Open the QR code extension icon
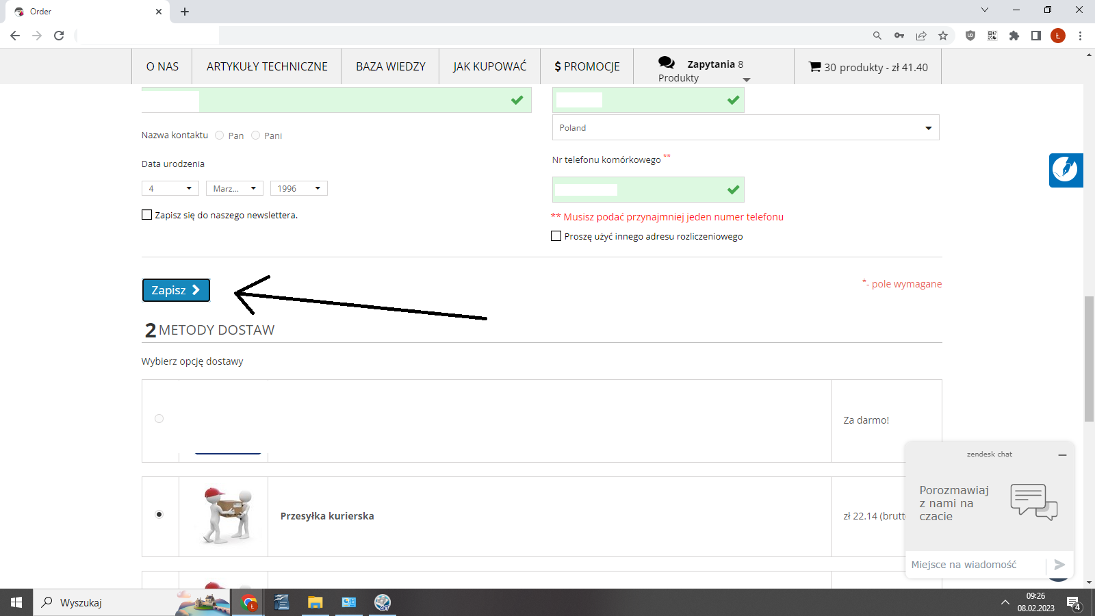This screenshot has width=1095, height=616. (992, 36)
